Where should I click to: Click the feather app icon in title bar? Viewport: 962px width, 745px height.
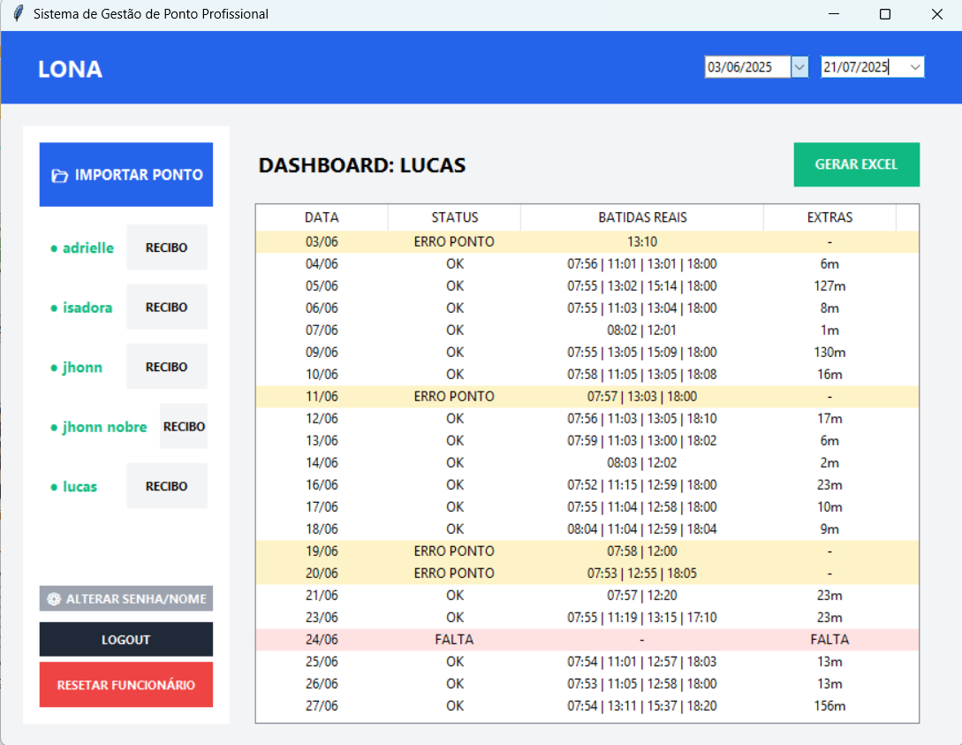point(17,14)
